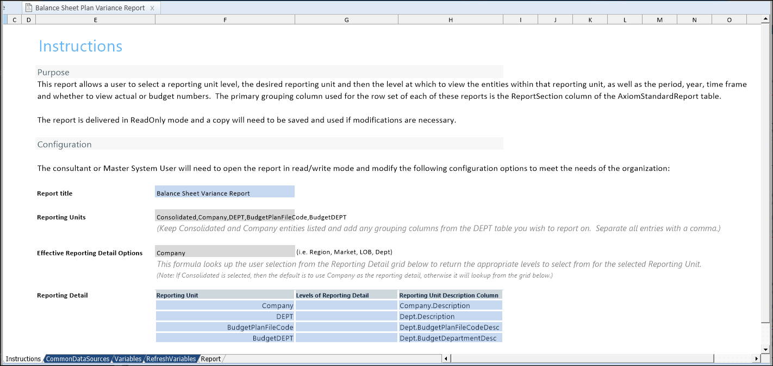
Task: Select column header H
Action: pyautogui.click(x=451, y=20)
